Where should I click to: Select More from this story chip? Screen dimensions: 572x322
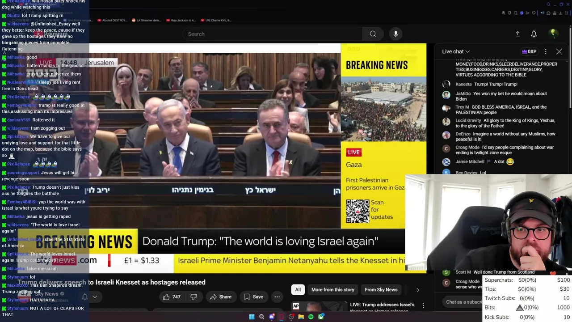333,290
